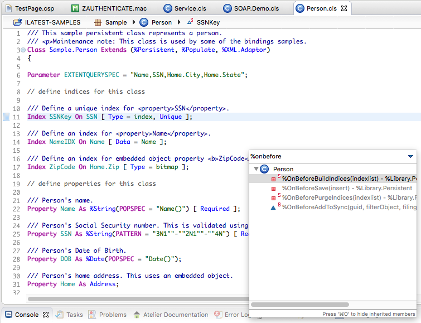Select Person in the outline tree
421x323 pixels.
pos(283,169)
